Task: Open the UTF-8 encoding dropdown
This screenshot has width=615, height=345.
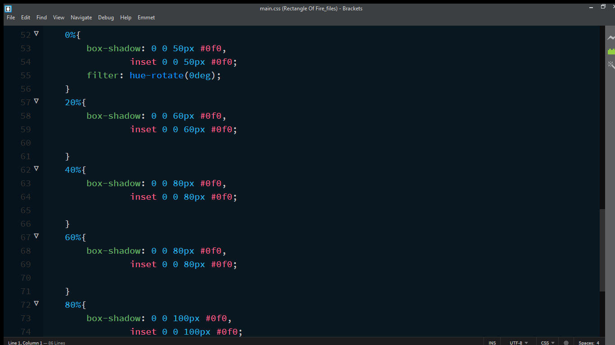Action: tap(519, 343)
